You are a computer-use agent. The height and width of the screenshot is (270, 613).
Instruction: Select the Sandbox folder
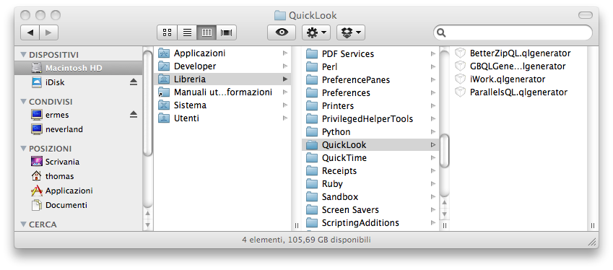[x=370, y=196]
